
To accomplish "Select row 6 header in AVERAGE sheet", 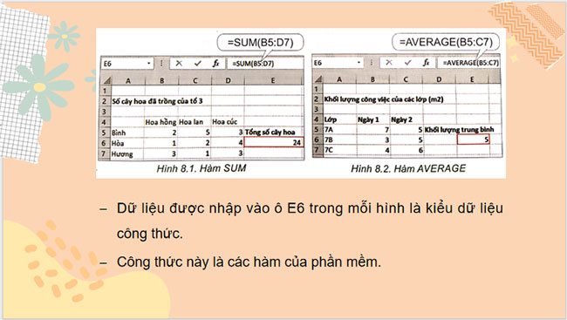I will pos(317,140).
